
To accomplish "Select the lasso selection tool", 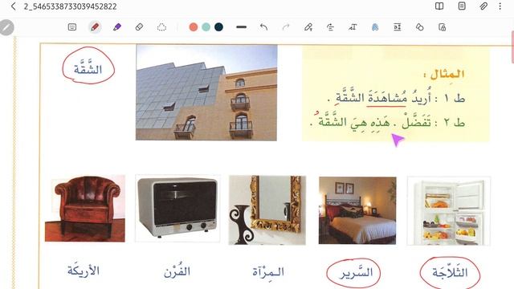I will pyautogui.click(x=161, y=27).
